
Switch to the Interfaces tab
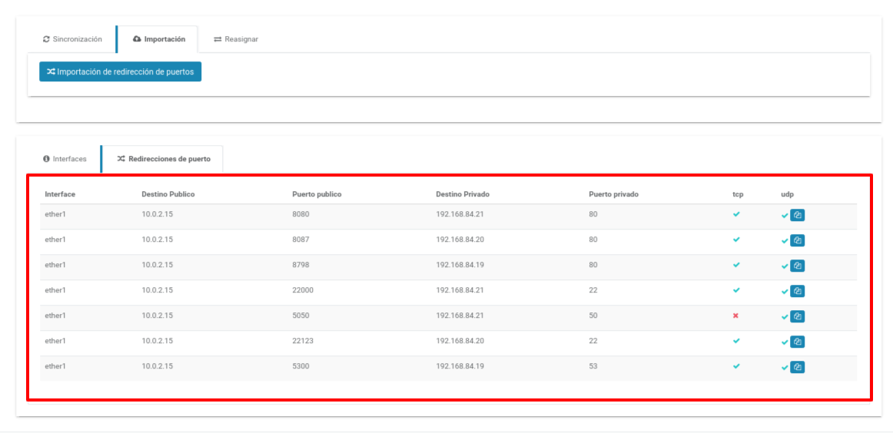(65, 159)
